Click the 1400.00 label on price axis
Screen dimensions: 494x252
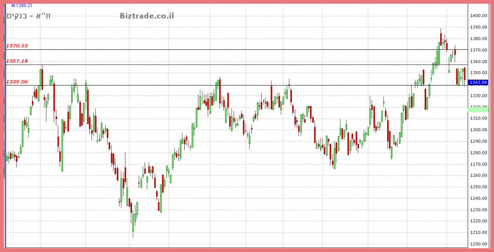478,16
